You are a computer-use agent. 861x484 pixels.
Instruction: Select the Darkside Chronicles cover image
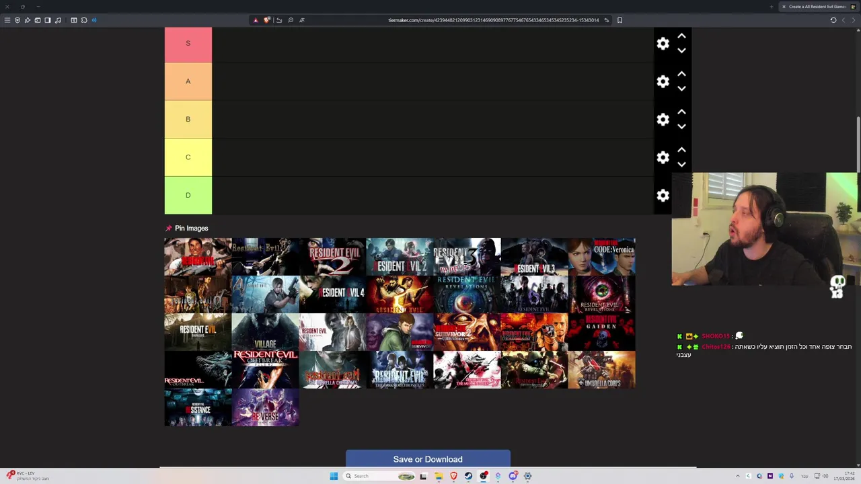point(400,370)
